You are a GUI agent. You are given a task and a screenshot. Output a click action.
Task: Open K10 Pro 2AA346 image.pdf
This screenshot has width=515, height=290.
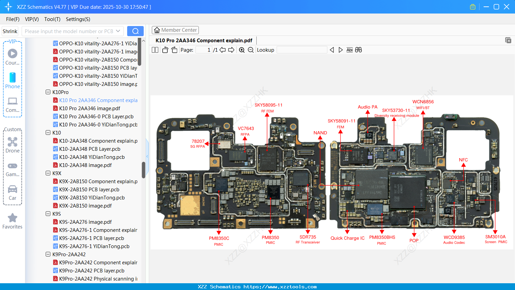tap(90, 108)
